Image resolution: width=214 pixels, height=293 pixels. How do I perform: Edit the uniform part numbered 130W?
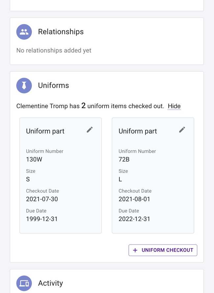point(90,130)
